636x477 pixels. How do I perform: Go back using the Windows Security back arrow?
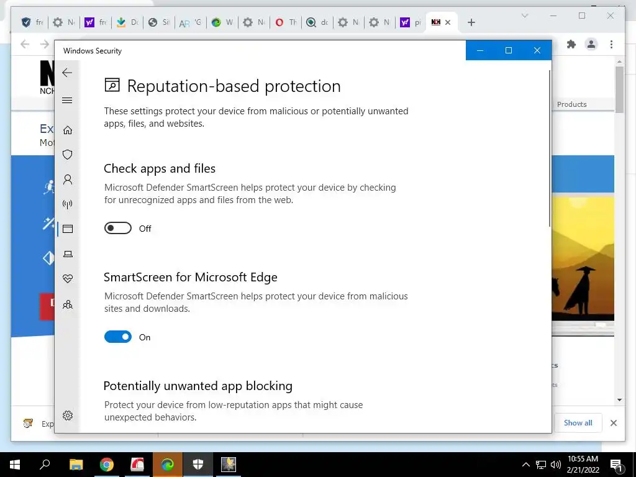click(x=67, y=73)
